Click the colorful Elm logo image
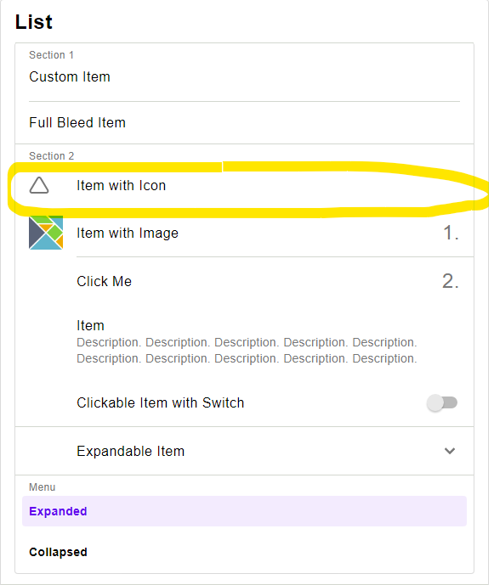This screenshot has width=494, height=585. pos(46,233)
